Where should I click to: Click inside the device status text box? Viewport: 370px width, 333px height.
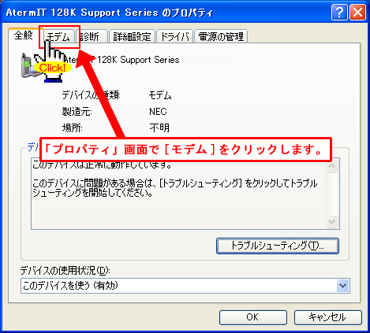coord(178,194)
